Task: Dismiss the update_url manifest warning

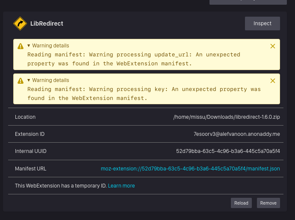Action: click(273, 46)
